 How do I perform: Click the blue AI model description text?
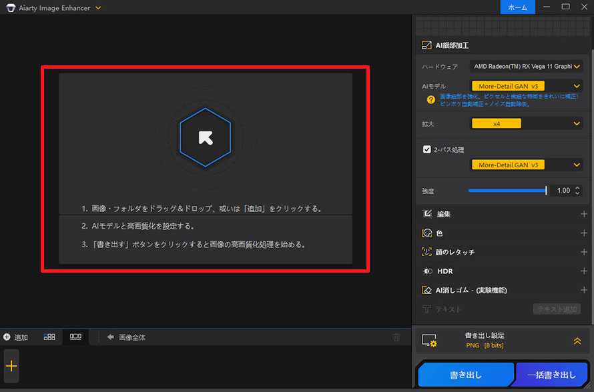click(509, 100)
